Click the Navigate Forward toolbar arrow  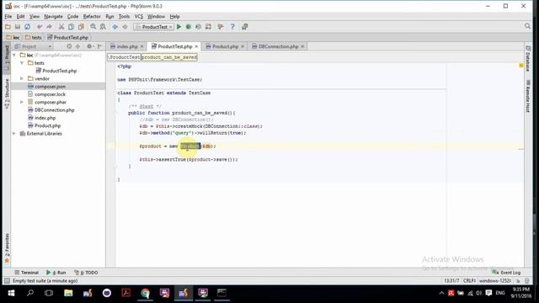pyautogui.click(x=125, y=27)
